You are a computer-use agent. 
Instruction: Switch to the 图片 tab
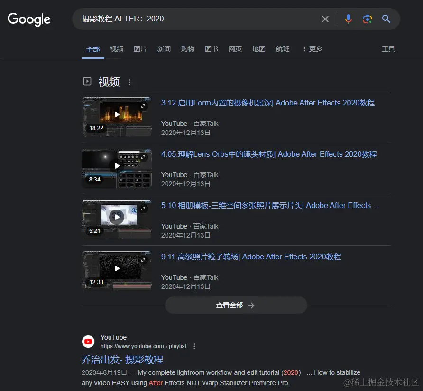point(140,49)
